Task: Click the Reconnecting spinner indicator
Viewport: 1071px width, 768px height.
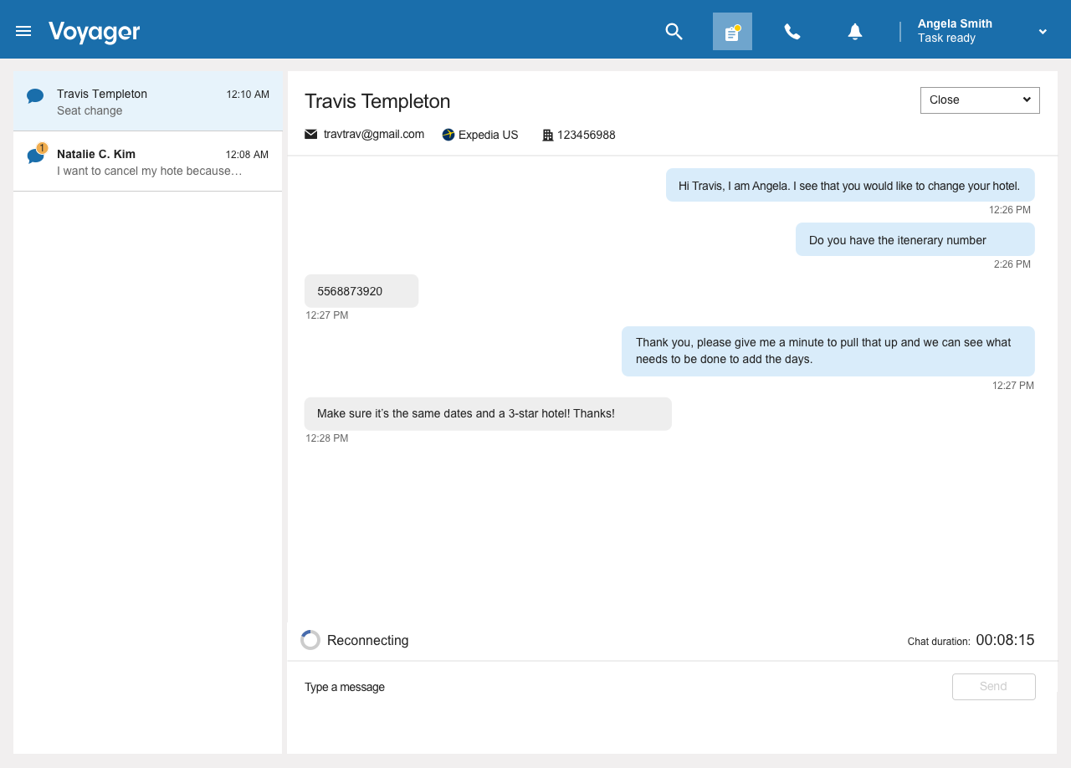Action: [x=310, y=640]
